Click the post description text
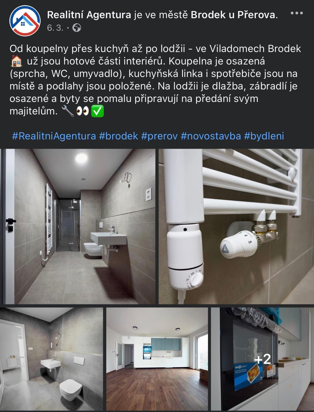This screenshot has height=412, width=314. tap(155, 80)
